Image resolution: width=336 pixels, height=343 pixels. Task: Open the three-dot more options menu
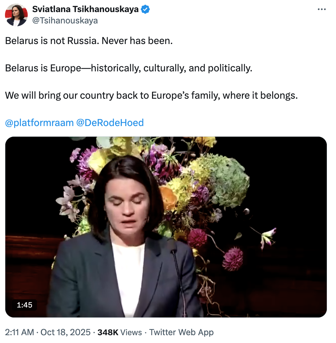click(321, 10)
